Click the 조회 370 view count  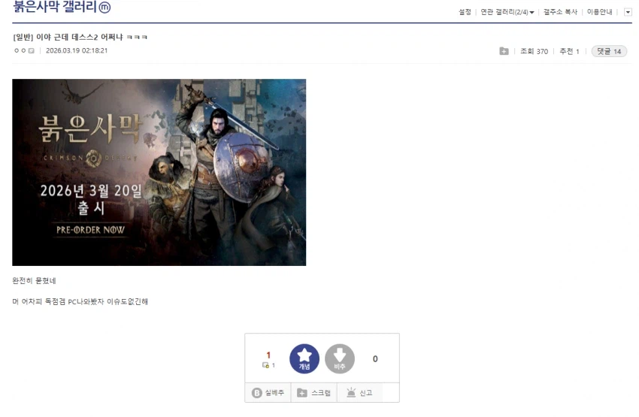click(534, 51)
